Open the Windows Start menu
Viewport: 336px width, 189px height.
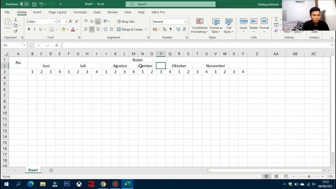[6, 184]
